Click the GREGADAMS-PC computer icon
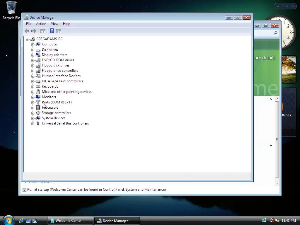Screen dimensions: 300x225 point(33,39)
